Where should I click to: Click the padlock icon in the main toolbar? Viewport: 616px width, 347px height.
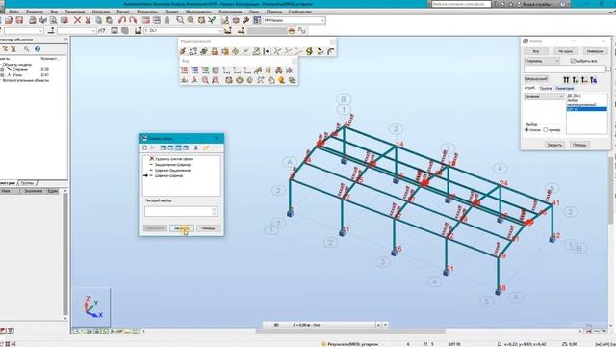(x=167, y=20)
